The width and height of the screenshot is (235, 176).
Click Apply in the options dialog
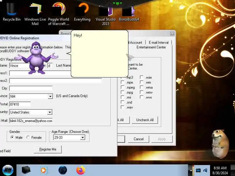point(162,139)
